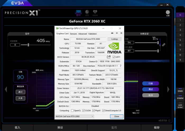
Task: Click the 预设 default button
Action: pos(60,128)
